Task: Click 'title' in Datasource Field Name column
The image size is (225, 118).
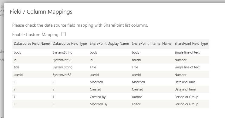Action: point(16,67)
